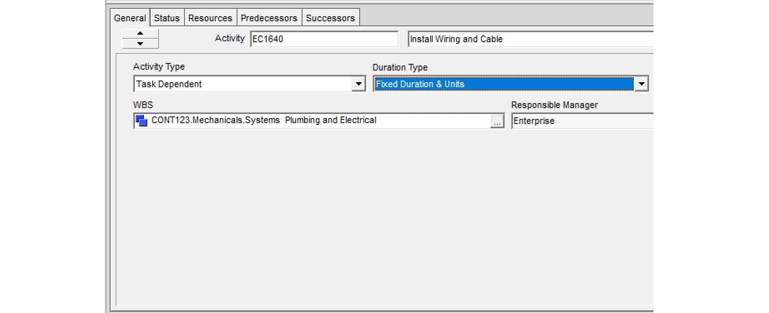
Task: Click the WBS path field CONT123.Mechanicals.Systems
Action: [x=319, y=121]
